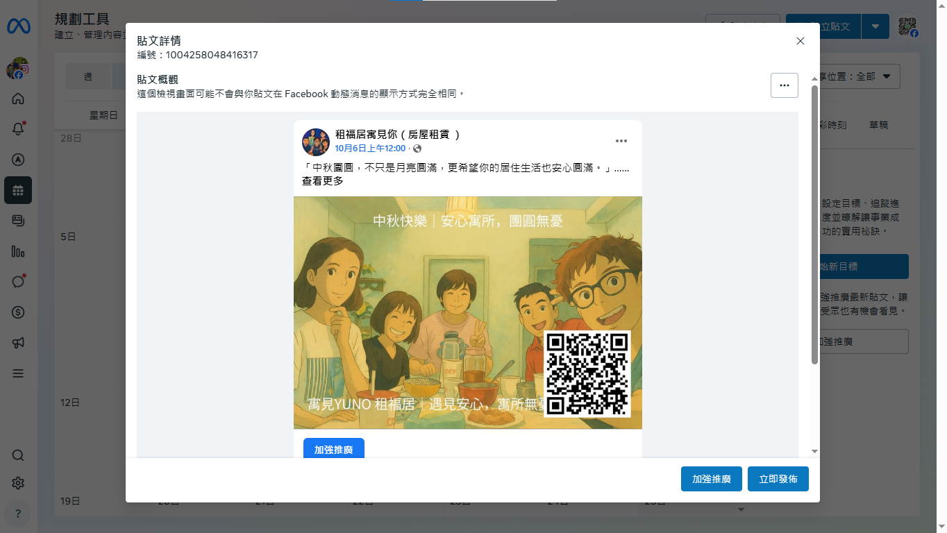Open the Notifications bell icon
Screen dimensions: 947x533
(x=18, y=129)
